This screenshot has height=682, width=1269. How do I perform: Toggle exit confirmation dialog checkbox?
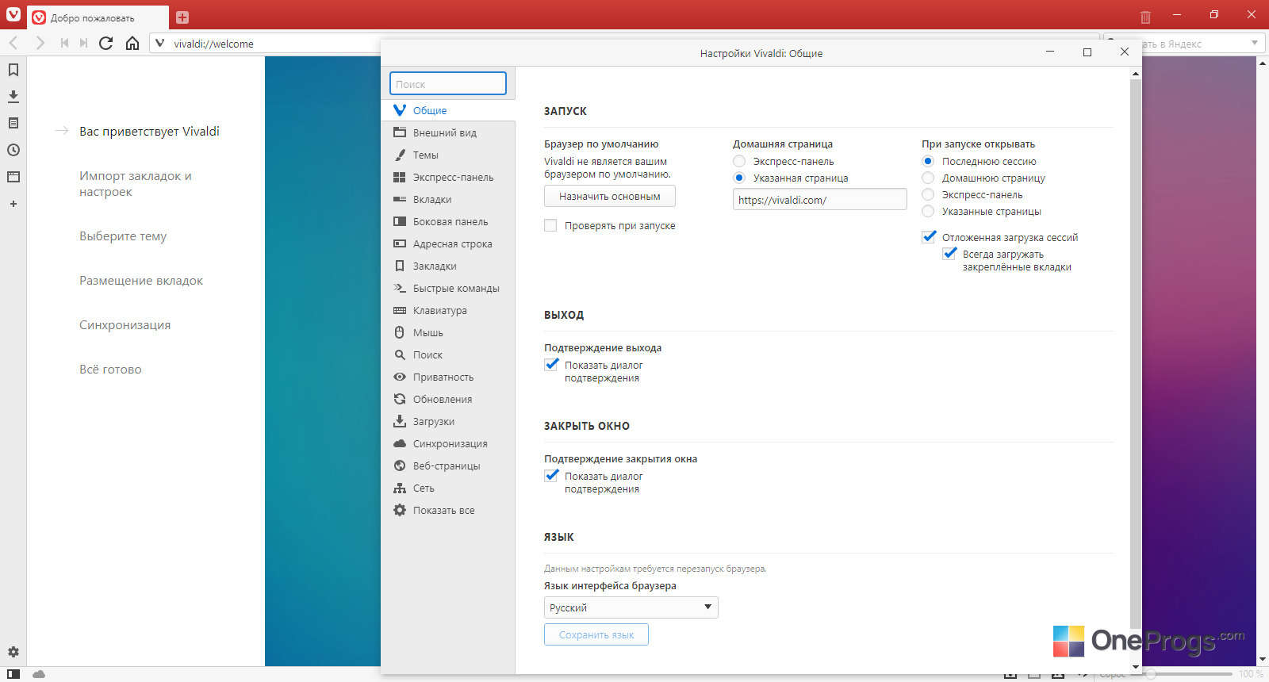tap(551, 365)
